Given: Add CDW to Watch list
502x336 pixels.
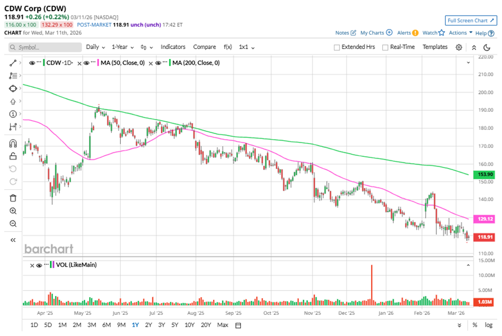Looking at the screenshot, I should pos(434,33).
